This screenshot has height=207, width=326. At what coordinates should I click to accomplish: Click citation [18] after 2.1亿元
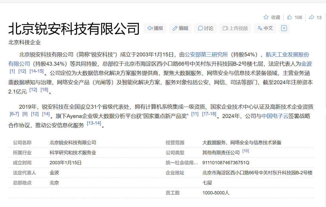44,90
